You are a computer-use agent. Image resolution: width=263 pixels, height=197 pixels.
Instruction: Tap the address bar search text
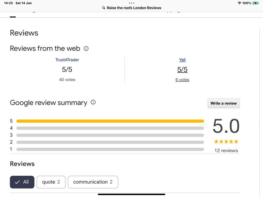click(x=134, y=8)
